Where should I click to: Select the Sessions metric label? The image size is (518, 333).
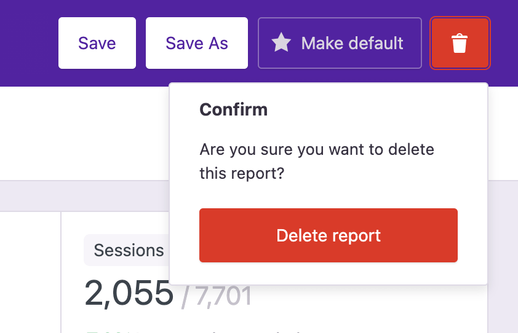pos(129,250)
